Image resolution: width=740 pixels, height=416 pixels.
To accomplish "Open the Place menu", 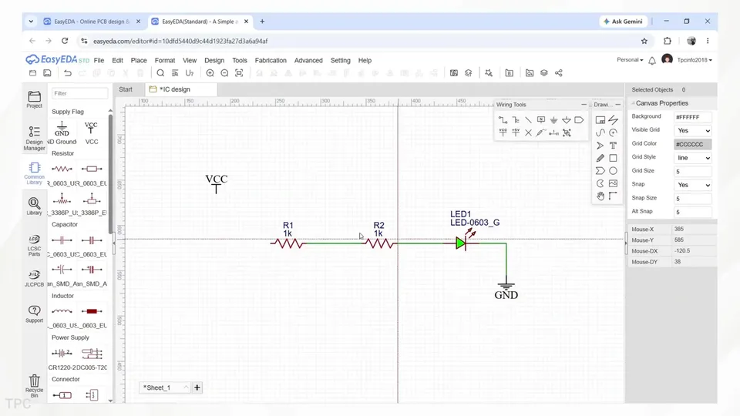I will 138,60.
